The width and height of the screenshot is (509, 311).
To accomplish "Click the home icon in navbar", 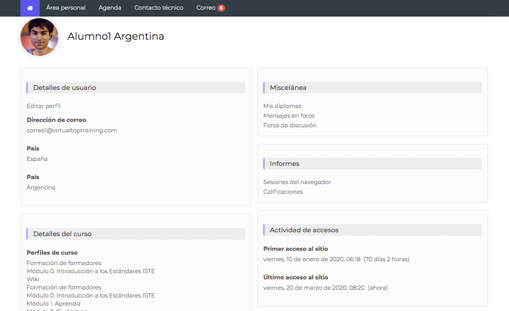I will [x=30, y=8].
